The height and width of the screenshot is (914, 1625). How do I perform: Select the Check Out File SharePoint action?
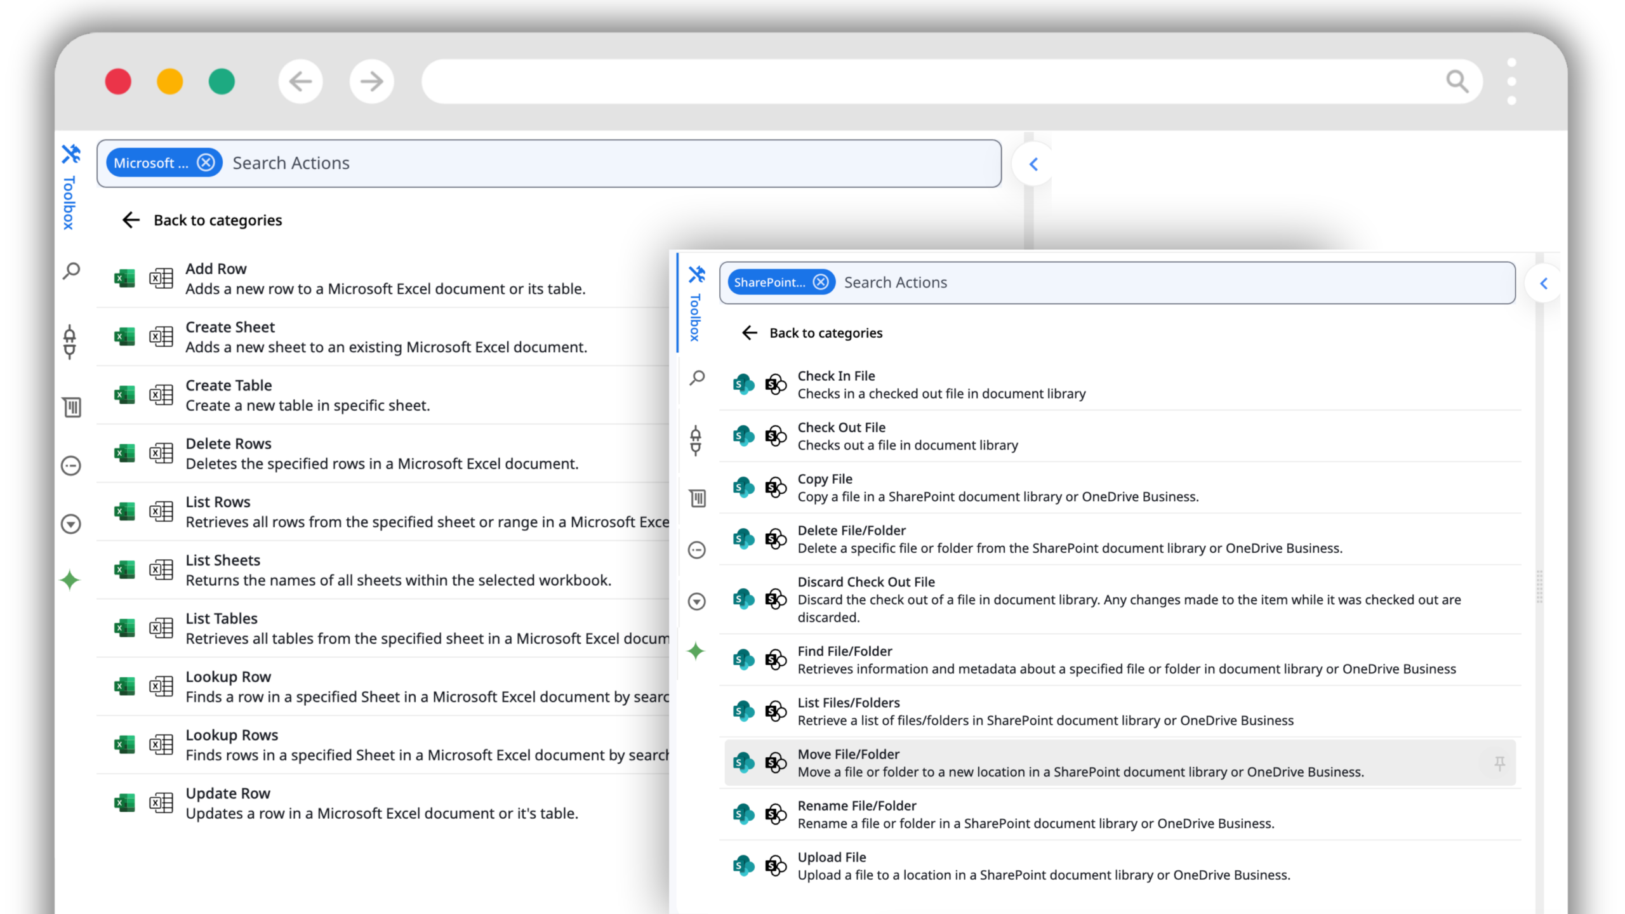(1120, 436)
